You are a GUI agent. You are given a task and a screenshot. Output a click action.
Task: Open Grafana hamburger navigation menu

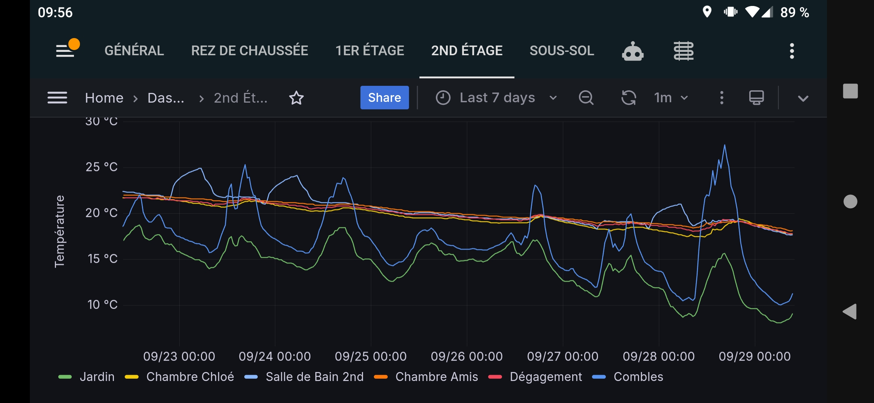tap(58, 98)
